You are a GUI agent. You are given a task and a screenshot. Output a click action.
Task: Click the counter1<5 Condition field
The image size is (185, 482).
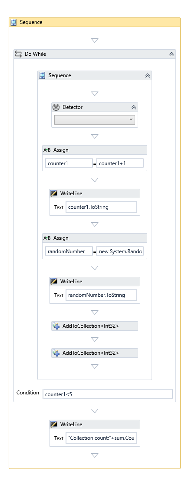pyautogui.click(x=108, y=394)
